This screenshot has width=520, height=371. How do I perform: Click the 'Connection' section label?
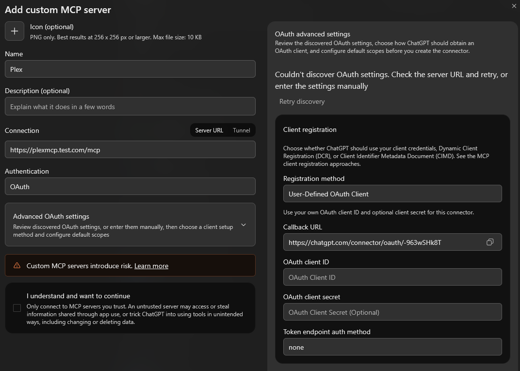pos(22,130)
